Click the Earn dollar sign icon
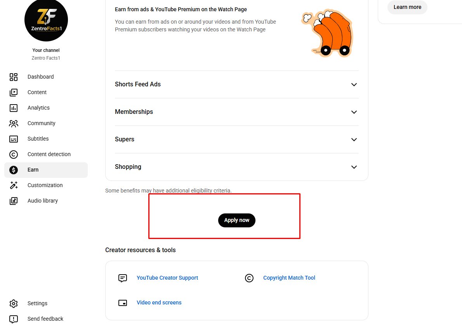Image resolution: width=462 pixels, height=330 pixels. [14, 170]
